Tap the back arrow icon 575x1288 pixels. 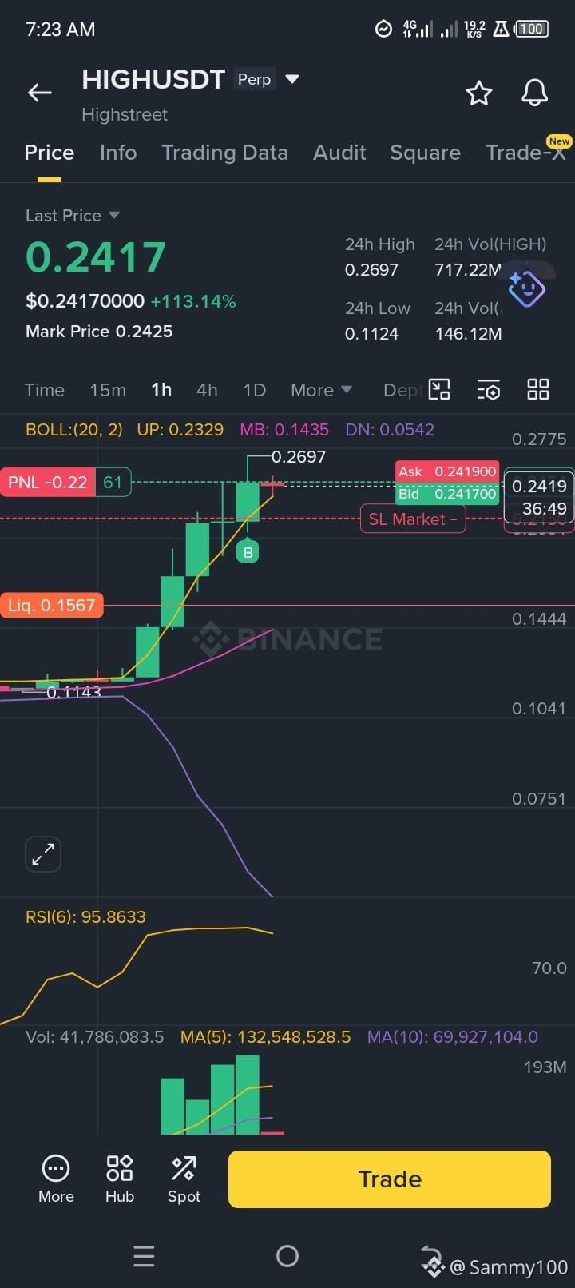40,93
